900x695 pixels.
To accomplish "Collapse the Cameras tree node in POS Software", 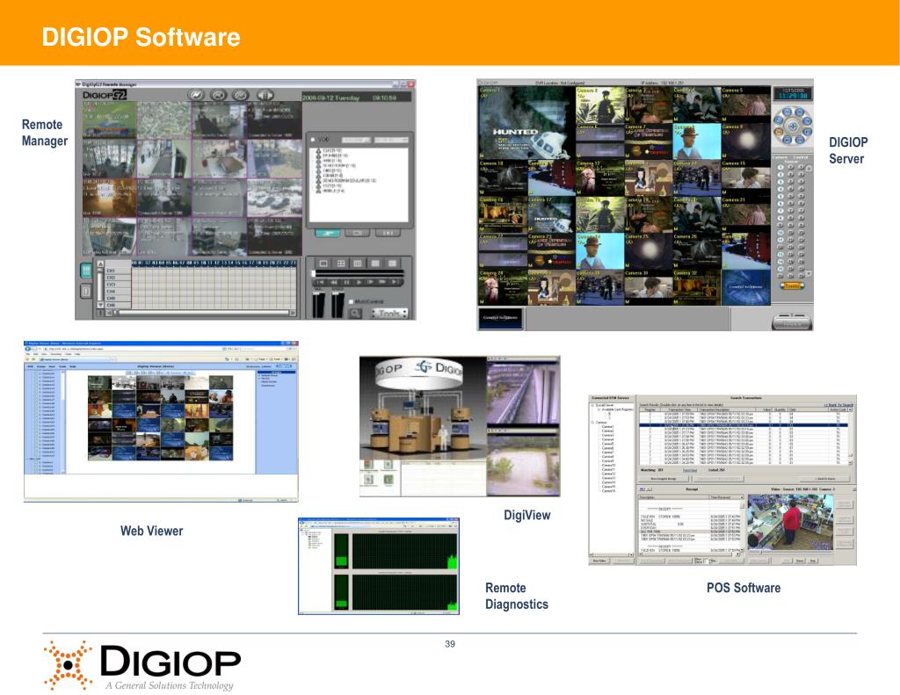I will (x=593, y=423).
